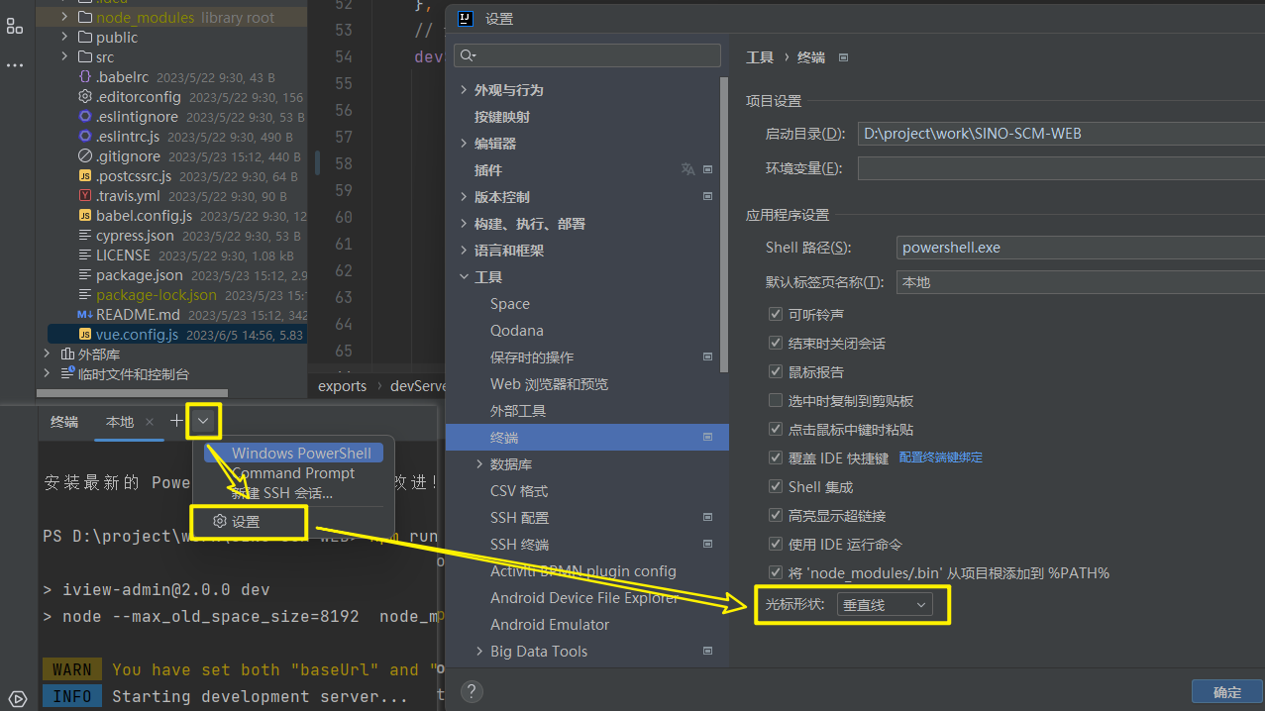The height and width of the screenshot is (711, 1265).
Task: Enable 选中时复制到剪贴板 checkbox
Action: click(776, 401)
